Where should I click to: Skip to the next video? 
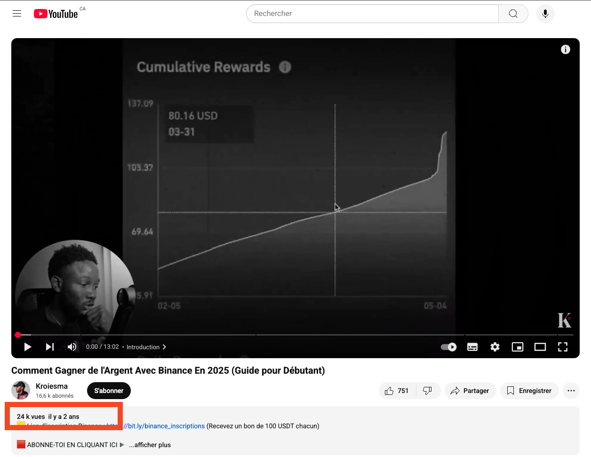pos(50,347)
